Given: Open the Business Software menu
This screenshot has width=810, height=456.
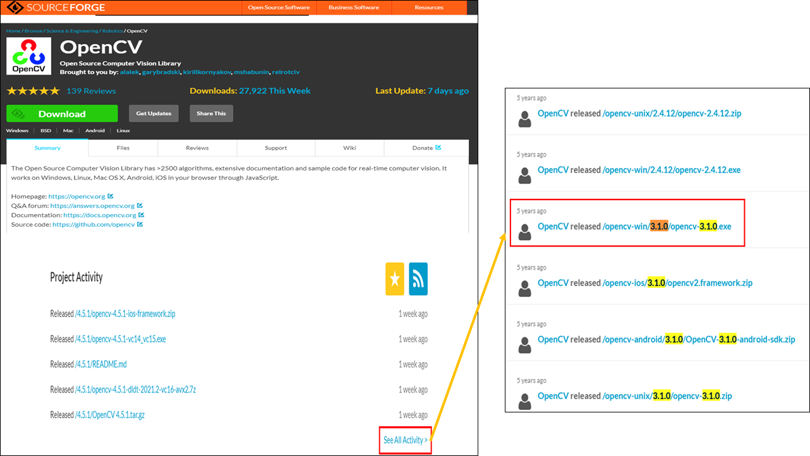Looking at the screenshot, I should (354, 8).
